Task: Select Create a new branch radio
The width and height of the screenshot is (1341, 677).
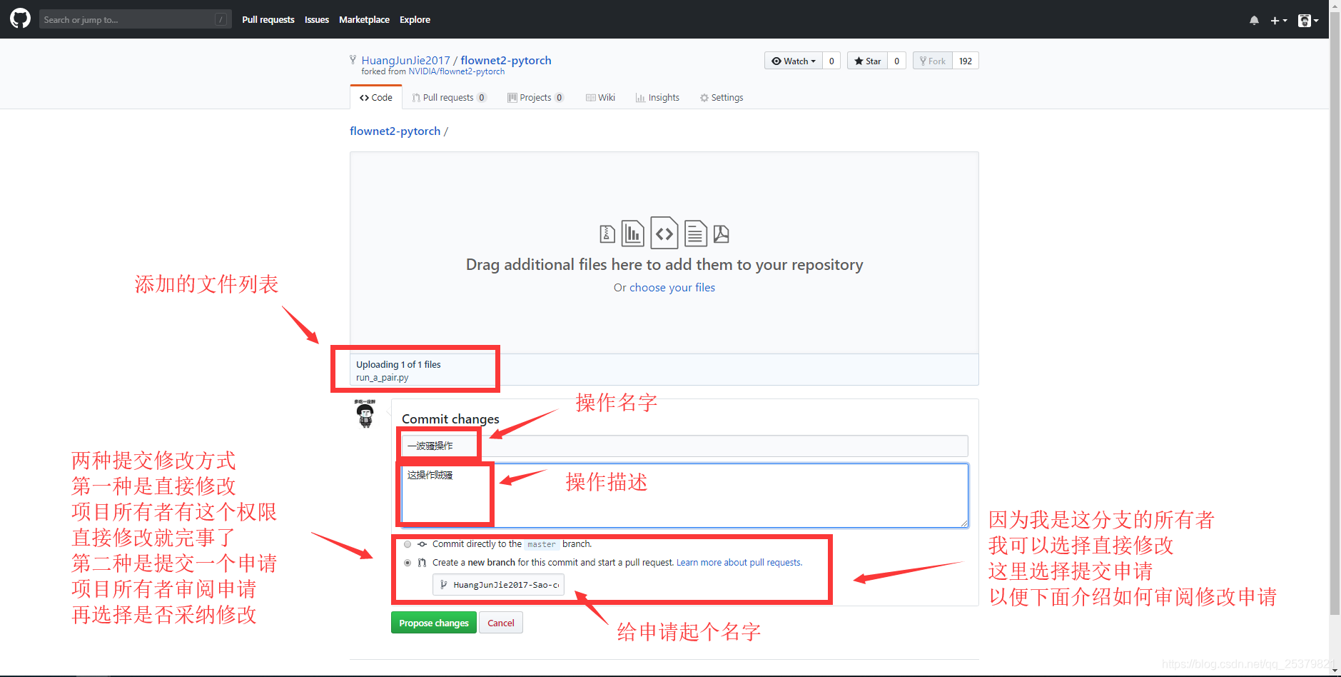Action: pyautogui.click(x=408, y=563)
